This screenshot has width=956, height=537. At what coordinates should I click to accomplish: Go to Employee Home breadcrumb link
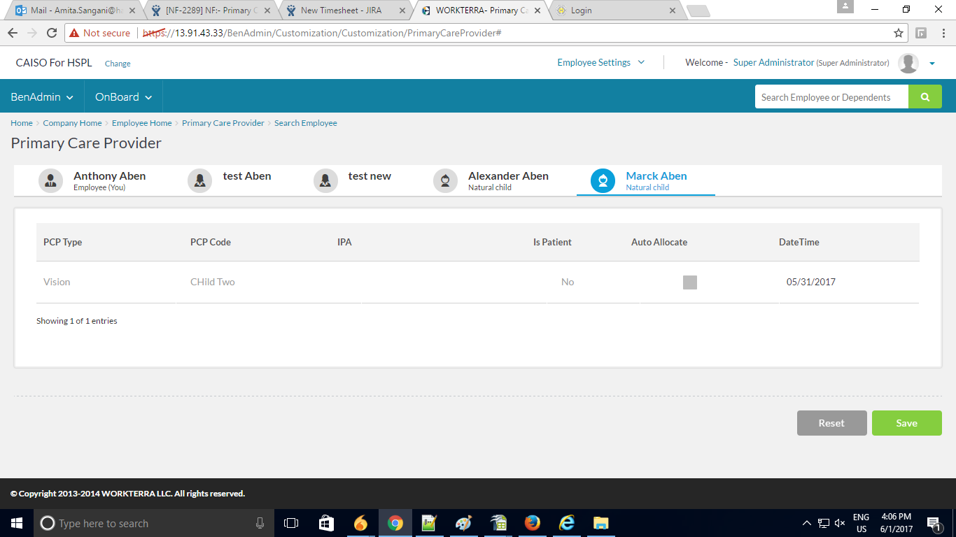click(x=141, y=123)
